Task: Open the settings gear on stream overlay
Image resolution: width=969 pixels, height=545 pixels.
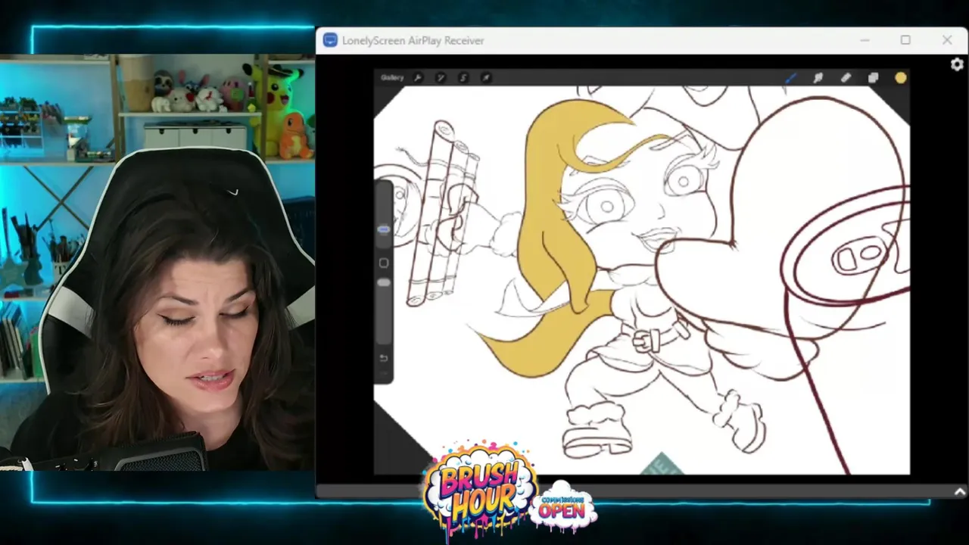Action: tap(957, 65)
